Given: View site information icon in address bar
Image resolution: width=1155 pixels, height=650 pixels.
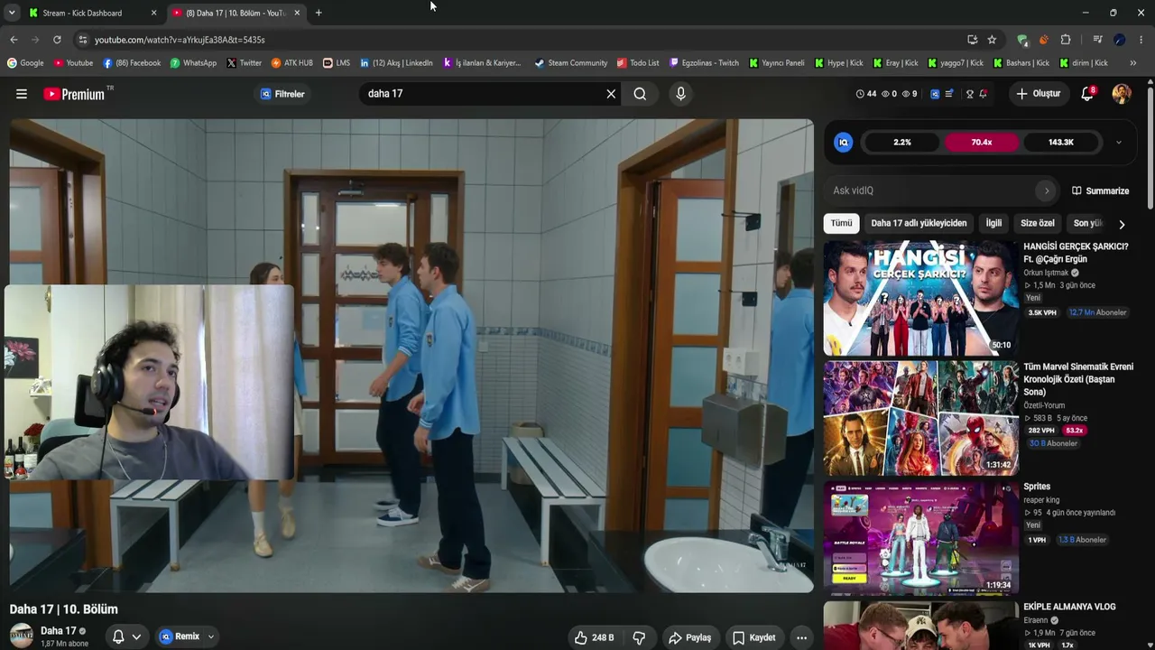Looking at the screenshot, I should click(x=83, y=40).
